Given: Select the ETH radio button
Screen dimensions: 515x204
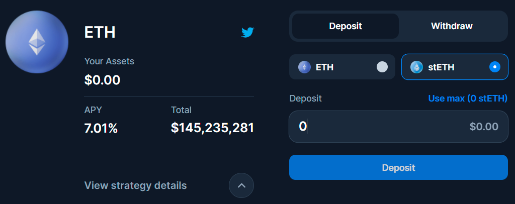Looking at the screenshot, I should click(x=382, y=67).
